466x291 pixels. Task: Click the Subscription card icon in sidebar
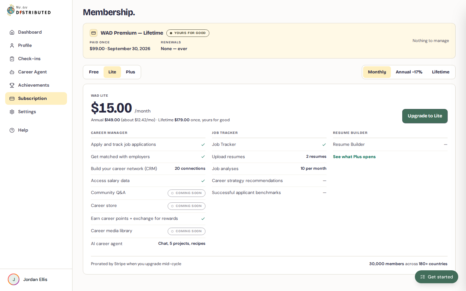click(12, 99)
